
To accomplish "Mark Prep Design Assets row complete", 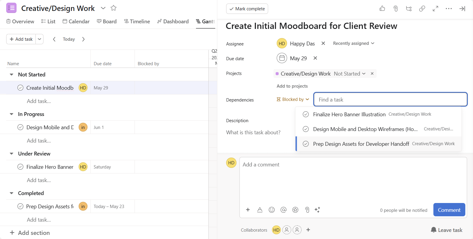I will tap(20, 206).
